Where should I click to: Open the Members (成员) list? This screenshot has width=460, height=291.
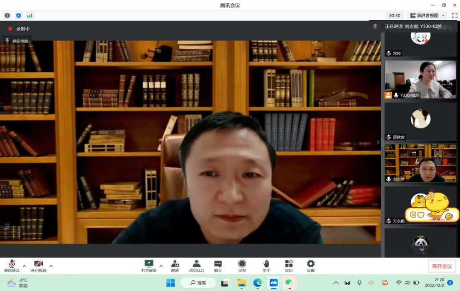tap(197, 265)
